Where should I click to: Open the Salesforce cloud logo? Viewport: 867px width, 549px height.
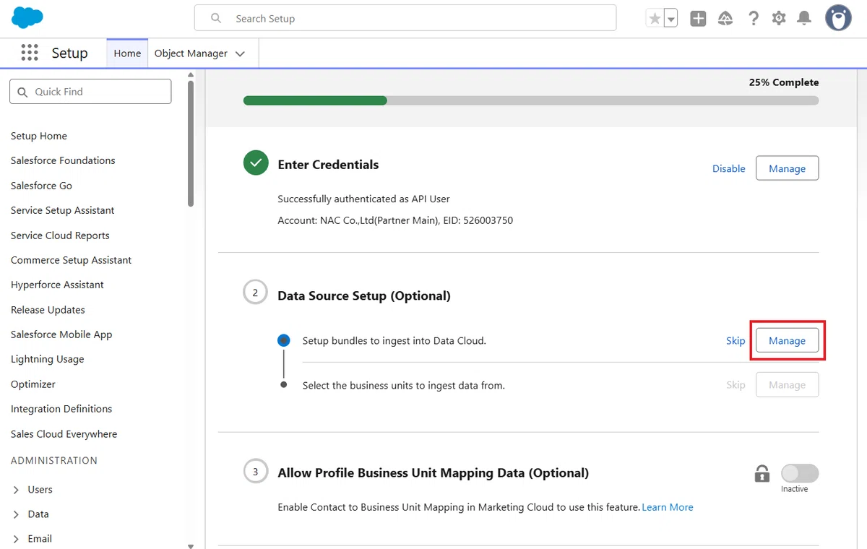coord(27,17)
